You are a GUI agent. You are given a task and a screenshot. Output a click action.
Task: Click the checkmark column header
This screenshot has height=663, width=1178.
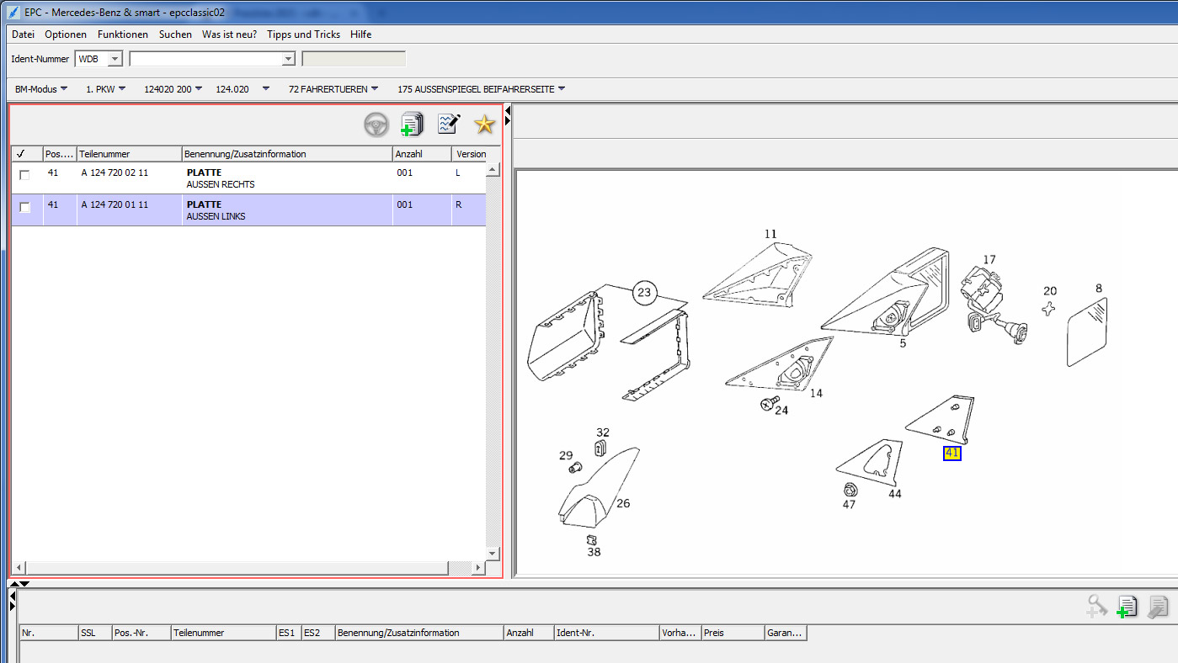[27, 154]
